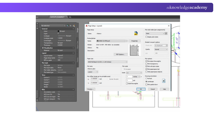This screenshot has height=114, width=216.
Task: Enable Plot transparency checkbox
Action: [x=146, y=64]
